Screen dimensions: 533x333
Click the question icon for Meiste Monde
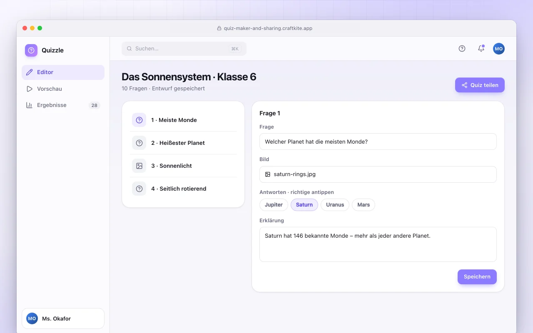(x=139, y=120)
